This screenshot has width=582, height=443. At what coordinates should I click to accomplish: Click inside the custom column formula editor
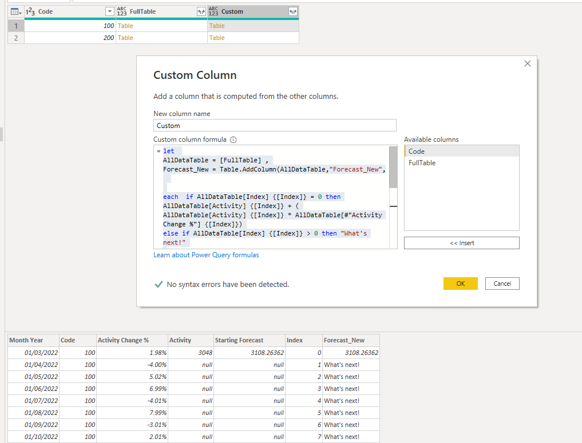click(271, 197)
